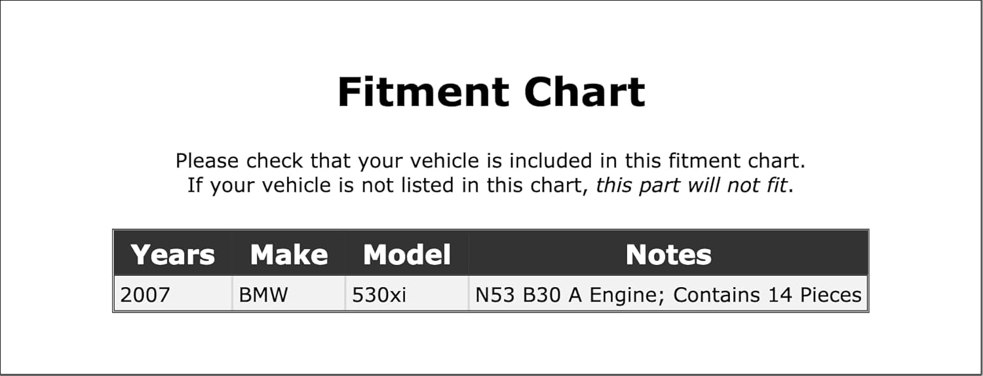Click the 'Contains 14 Pieces' note text
Viewport: 983px width, 376px height.
(x=767, y=295)
